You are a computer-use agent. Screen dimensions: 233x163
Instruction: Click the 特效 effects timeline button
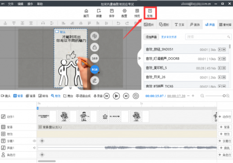pos(56,96)
